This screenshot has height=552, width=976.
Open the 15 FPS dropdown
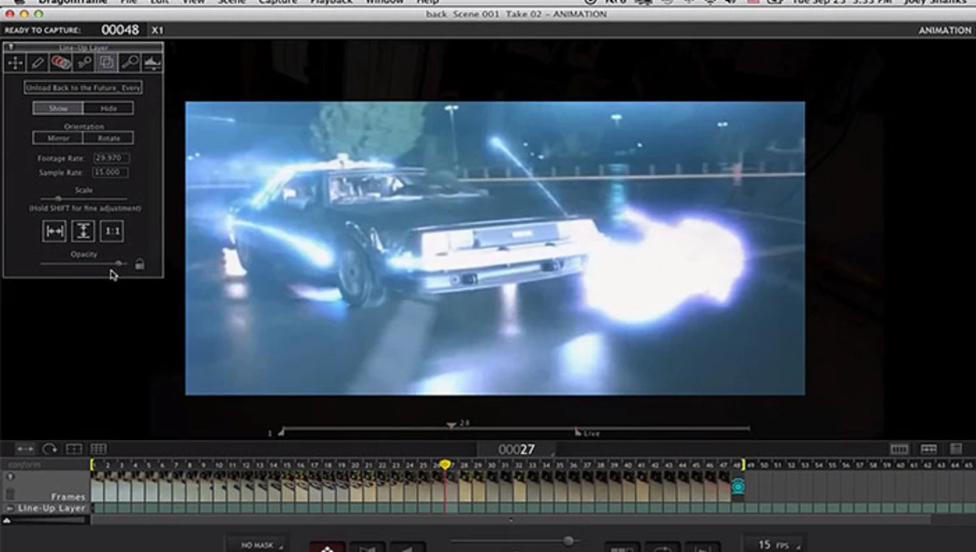pos(774,545)
